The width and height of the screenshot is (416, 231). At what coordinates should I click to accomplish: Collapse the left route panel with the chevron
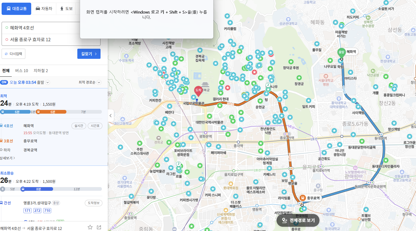[x=111, y=115]
